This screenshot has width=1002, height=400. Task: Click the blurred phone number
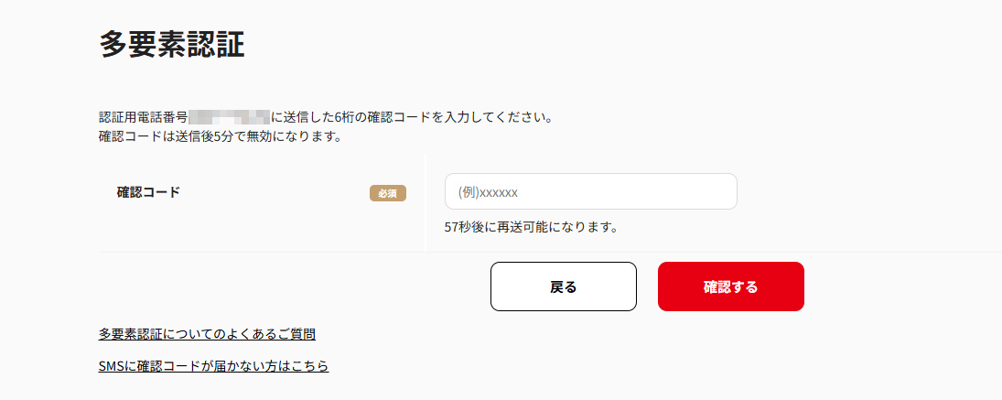pyautogui.click(x=229, y=117)
